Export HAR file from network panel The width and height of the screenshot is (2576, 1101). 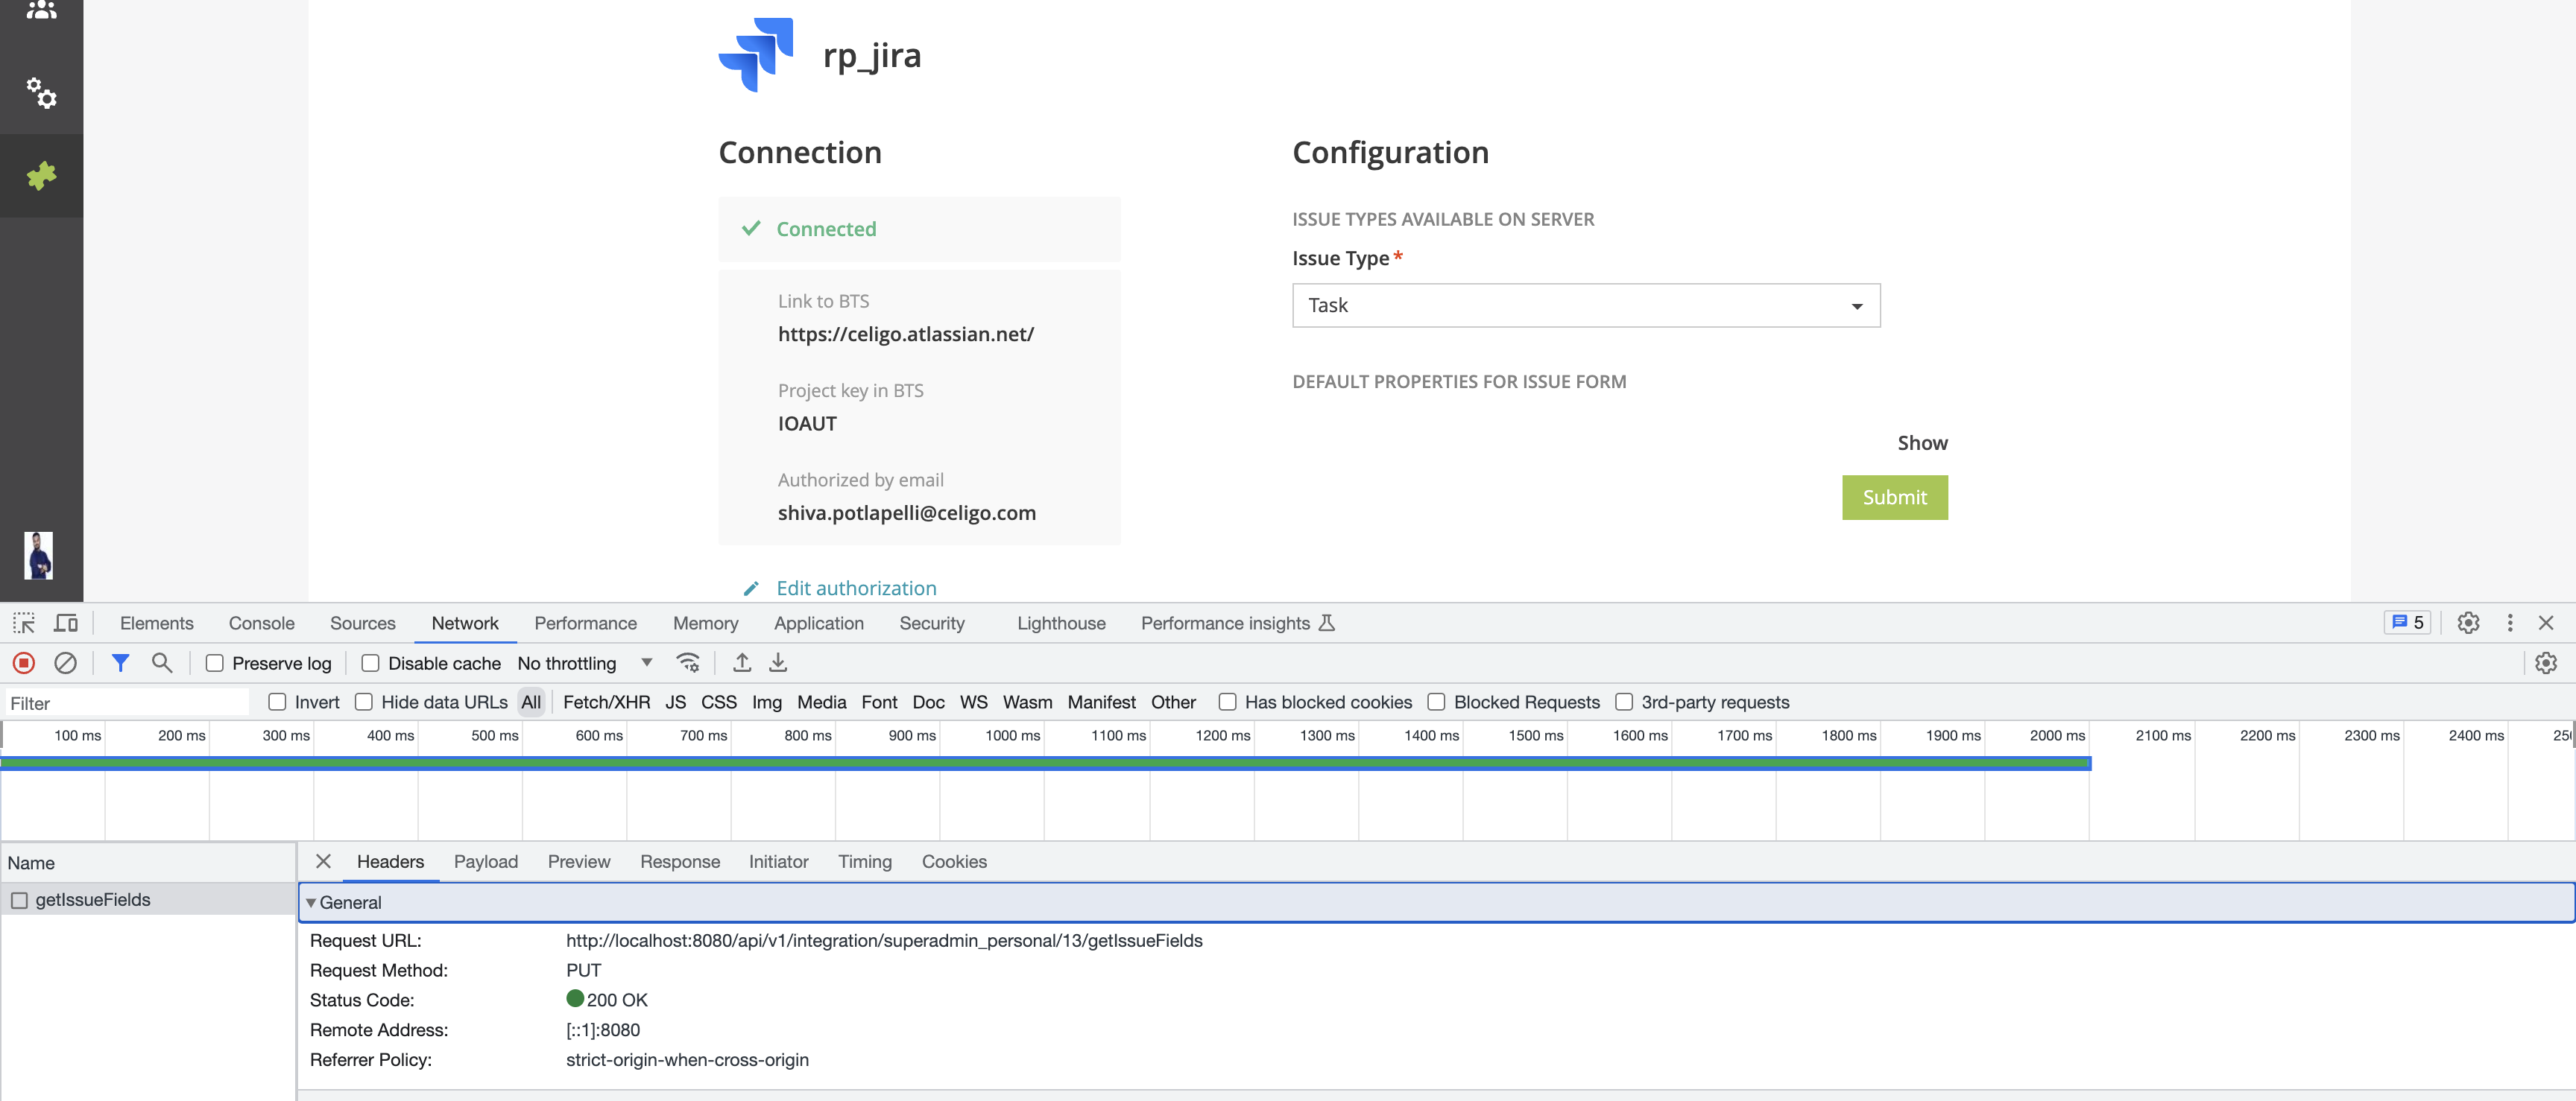point(778,662)
